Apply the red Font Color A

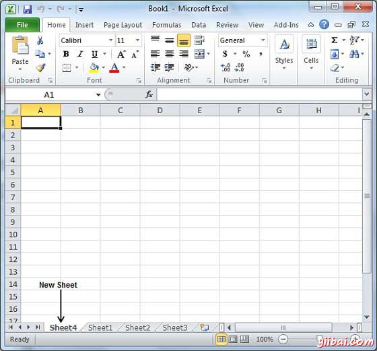tap(114, 67)
